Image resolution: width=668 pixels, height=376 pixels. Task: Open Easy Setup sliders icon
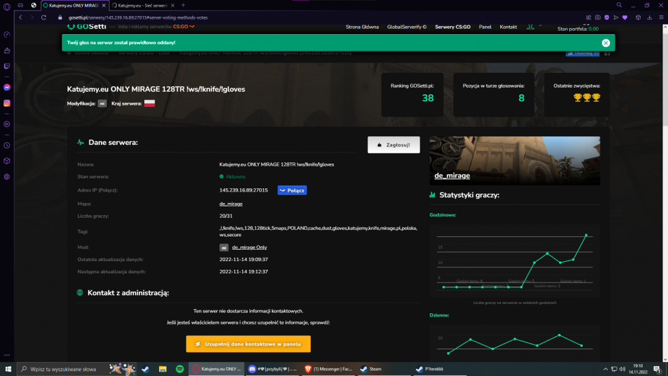click(x=661, y=17)
